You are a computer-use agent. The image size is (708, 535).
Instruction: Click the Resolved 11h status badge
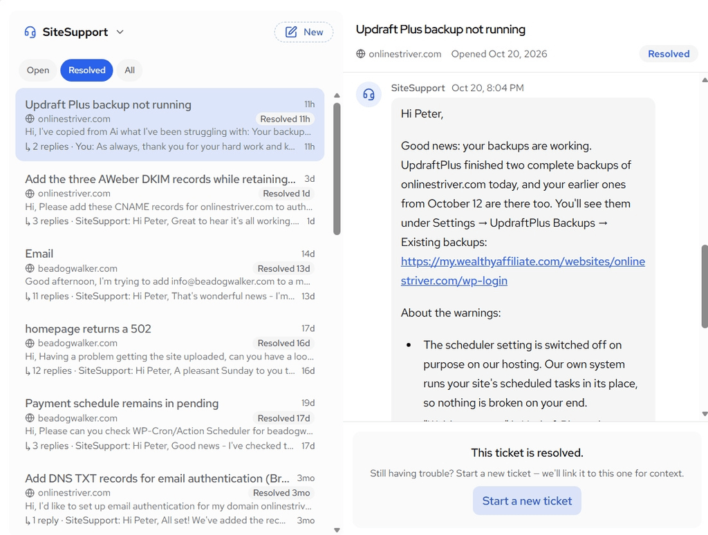click(x=285, y=119)
